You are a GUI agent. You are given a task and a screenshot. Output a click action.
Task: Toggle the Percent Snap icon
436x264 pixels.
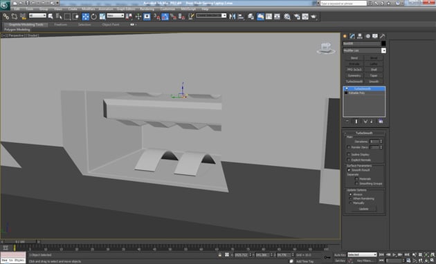[x=174, y=17]
